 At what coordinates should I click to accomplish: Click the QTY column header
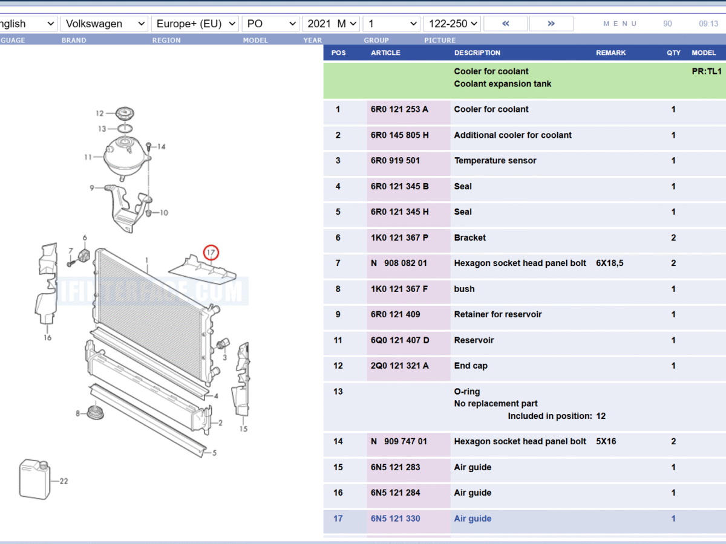pos(673,53)
